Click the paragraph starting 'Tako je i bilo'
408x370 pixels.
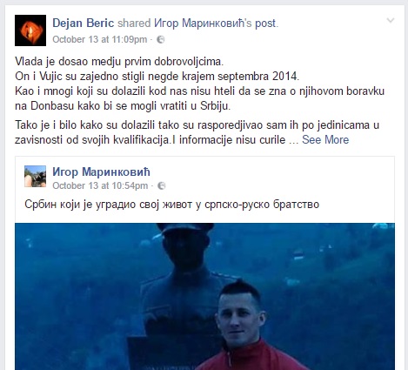(197, 132)
